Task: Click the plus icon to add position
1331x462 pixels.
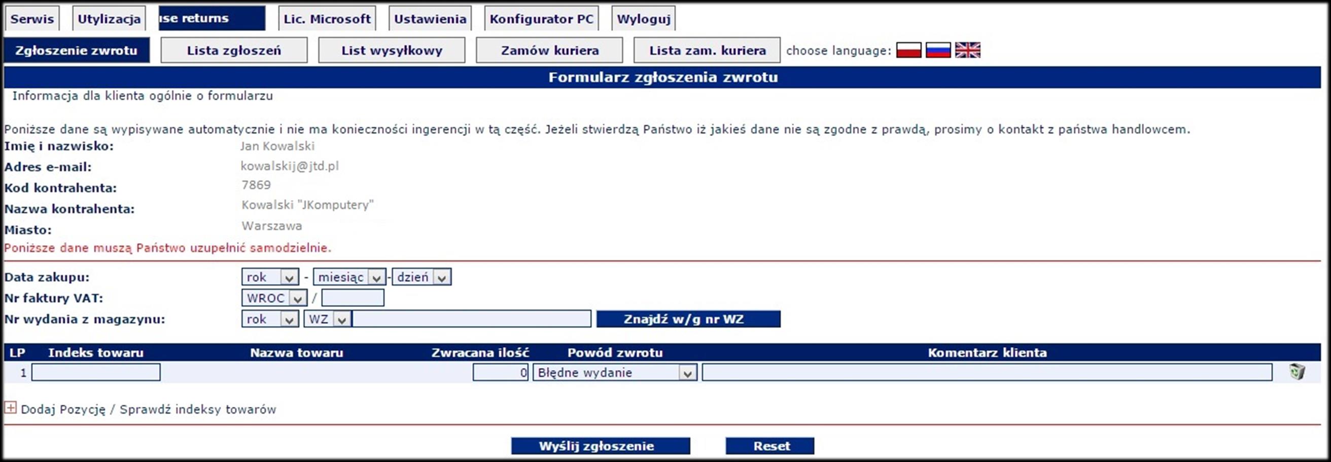Action: 10,408
